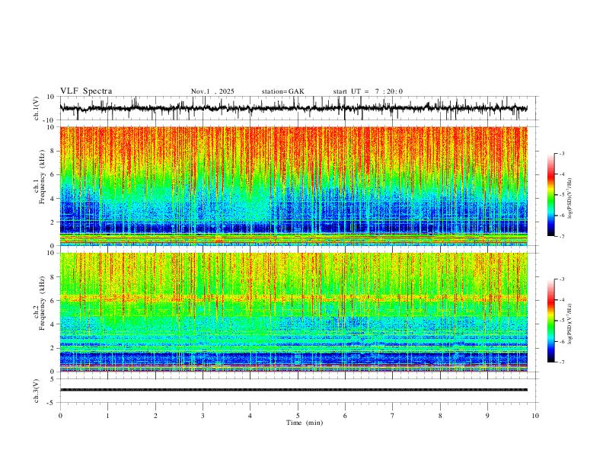Click the "VLF Spectra" plot title
This screenshot has height=466, width=603.
tap(86, 91)
